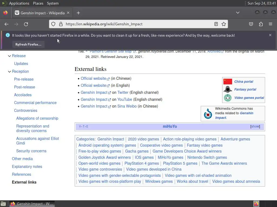
Task: Dismiss the Firefox refresh notification bar
Action: pyautogui.click(x=270, y=35)
